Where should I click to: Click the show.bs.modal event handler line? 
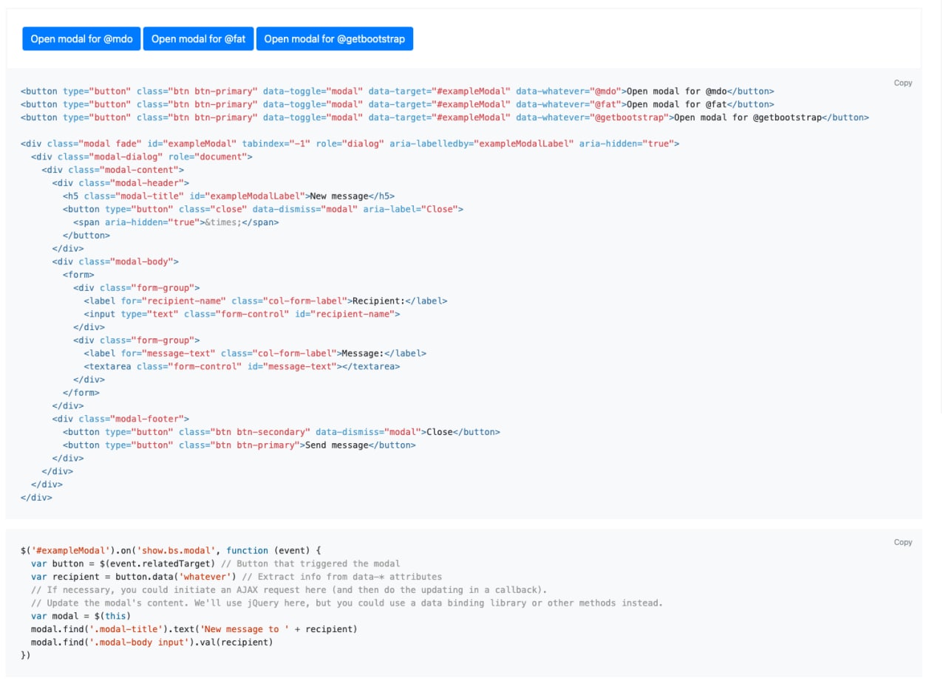coord(171,550)
